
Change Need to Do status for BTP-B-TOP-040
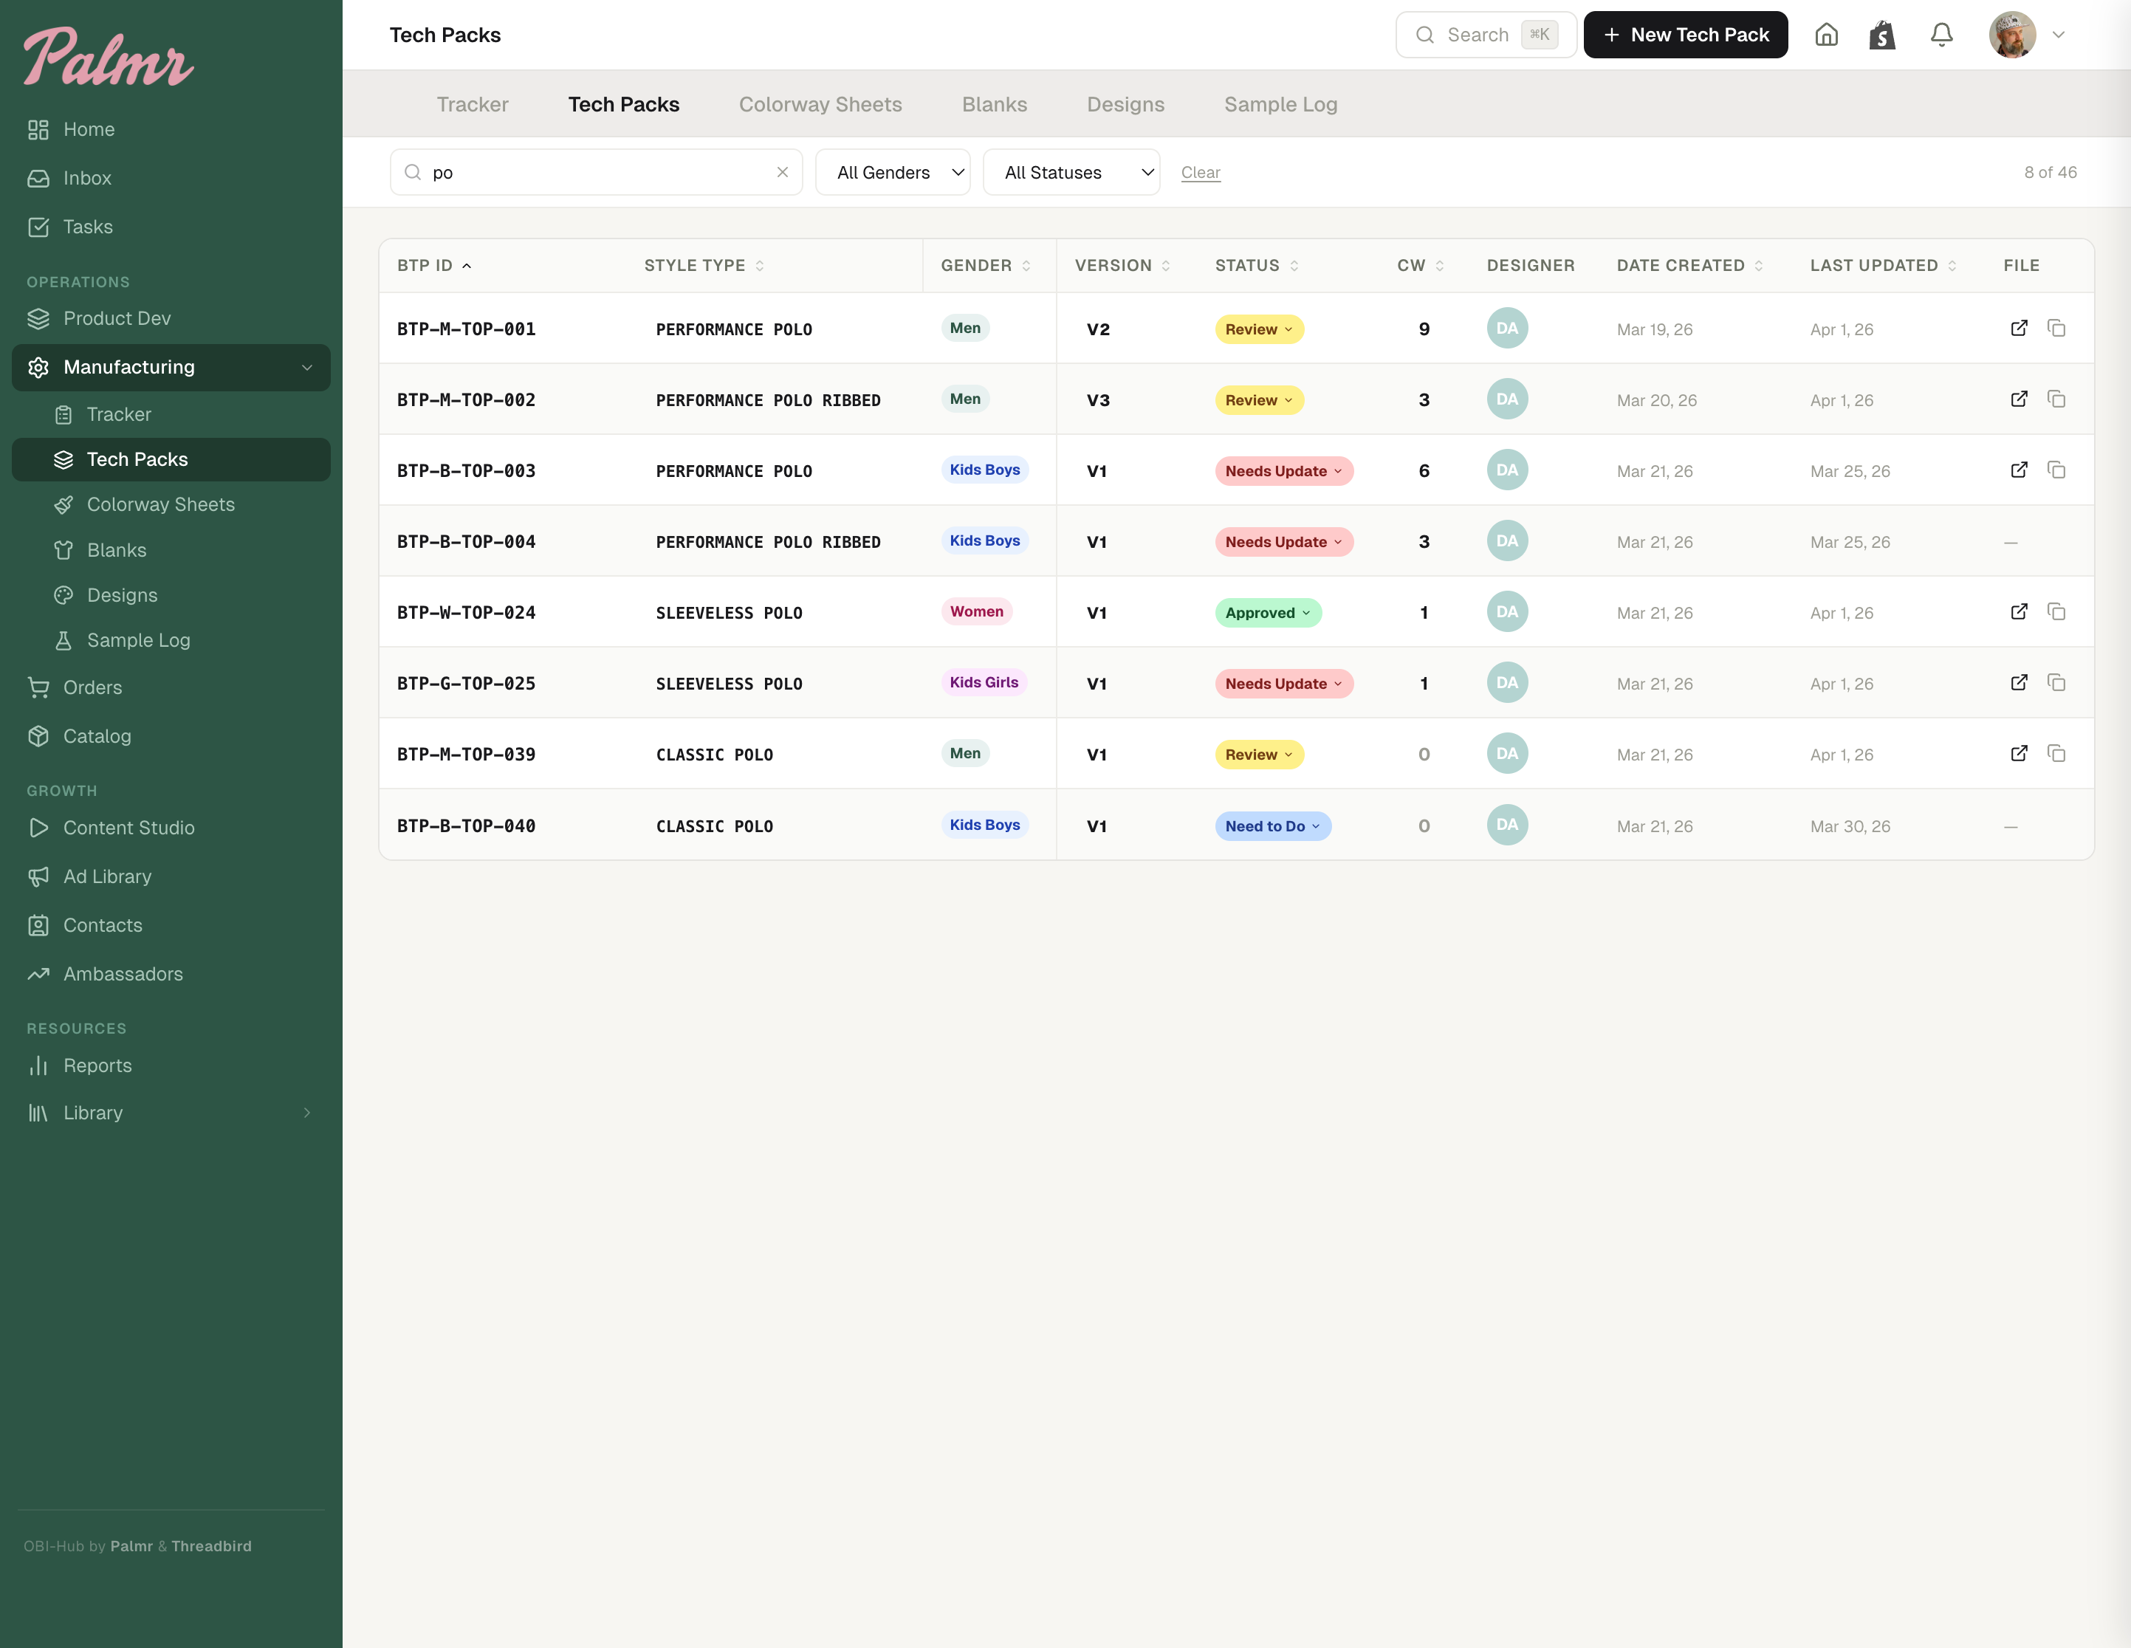1273,826
